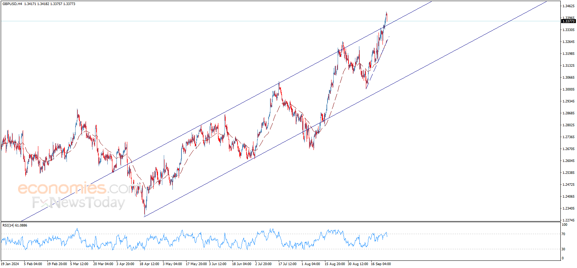Click the 1.23405 price axis label
Image resolution: width=577 pixels, height=268 pixels.
coord(568,208)
